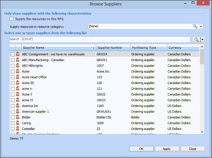Click the supplier icon beside Bidder row
212x158 pixels.
18,117
